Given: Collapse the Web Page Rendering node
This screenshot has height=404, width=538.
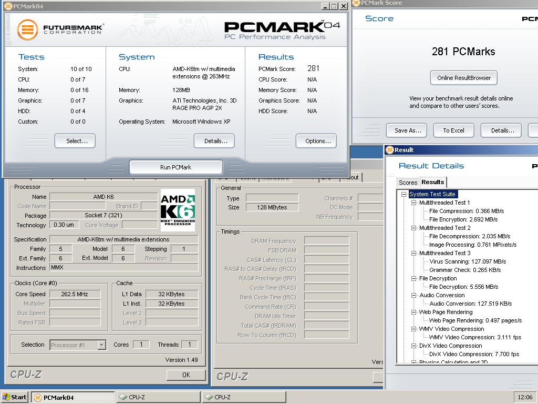Looking at the screenshot, I should 414,312.
